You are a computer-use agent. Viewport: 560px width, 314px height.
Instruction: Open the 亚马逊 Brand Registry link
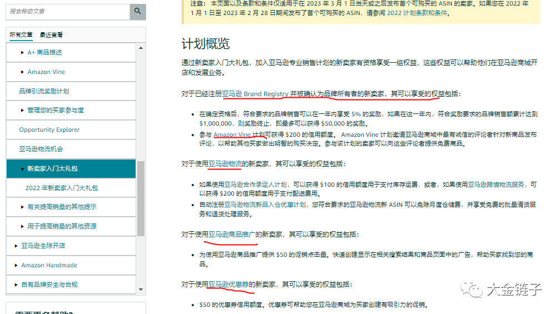[255, 93]
